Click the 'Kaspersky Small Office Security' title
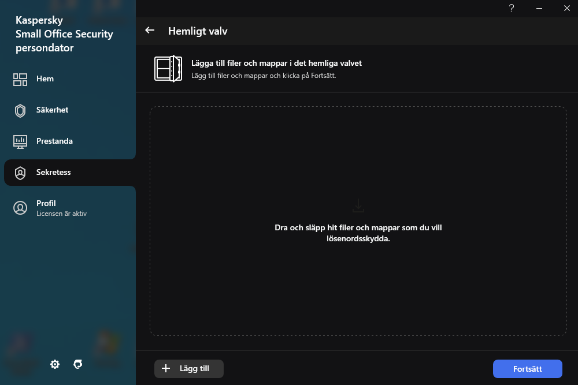 point(64,34)
